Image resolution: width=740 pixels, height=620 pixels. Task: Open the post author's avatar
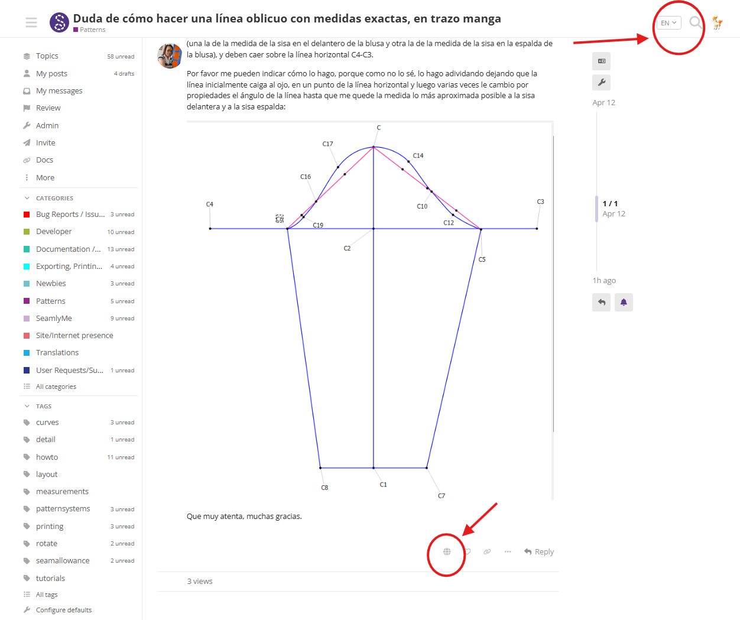170,56
